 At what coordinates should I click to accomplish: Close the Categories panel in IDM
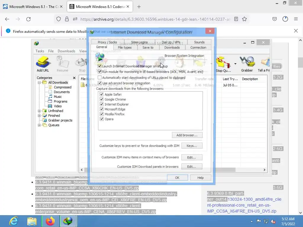point(74,78)
